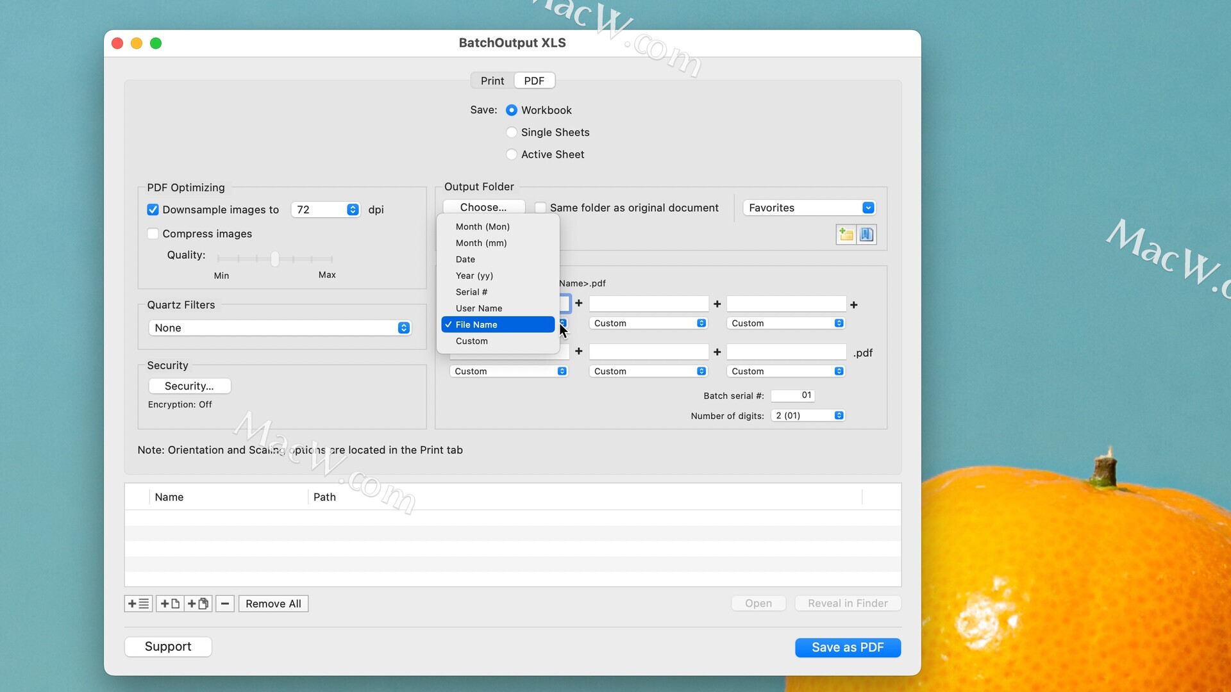The width and height of the screenshot is (1231, 692).
Task: Click the add multiple documents icon
Action: point(198,604)
